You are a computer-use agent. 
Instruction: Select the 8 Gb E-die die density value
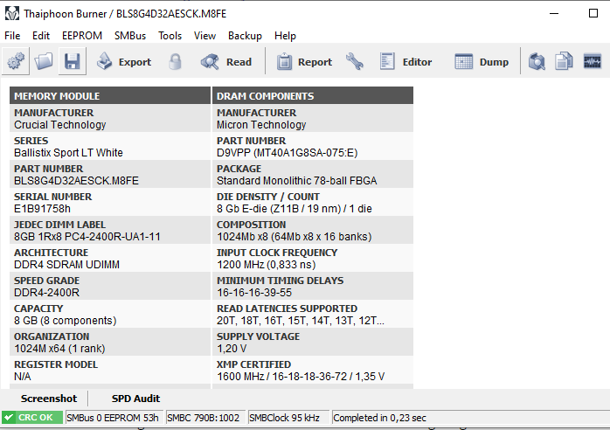click(295, 209)
